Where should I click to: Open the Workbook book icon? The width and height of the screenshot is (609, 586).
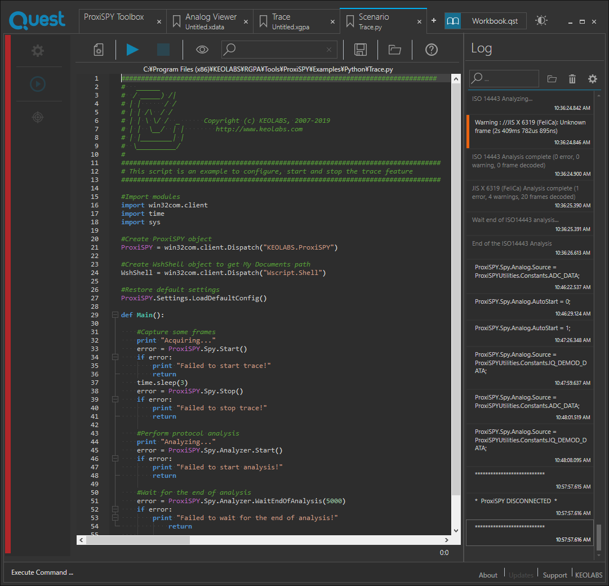(453, 21)
